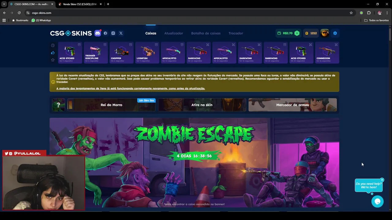Click the green plus add-funds button
Image resolution: width=392 pixels, height=220 pixels.
297,33
